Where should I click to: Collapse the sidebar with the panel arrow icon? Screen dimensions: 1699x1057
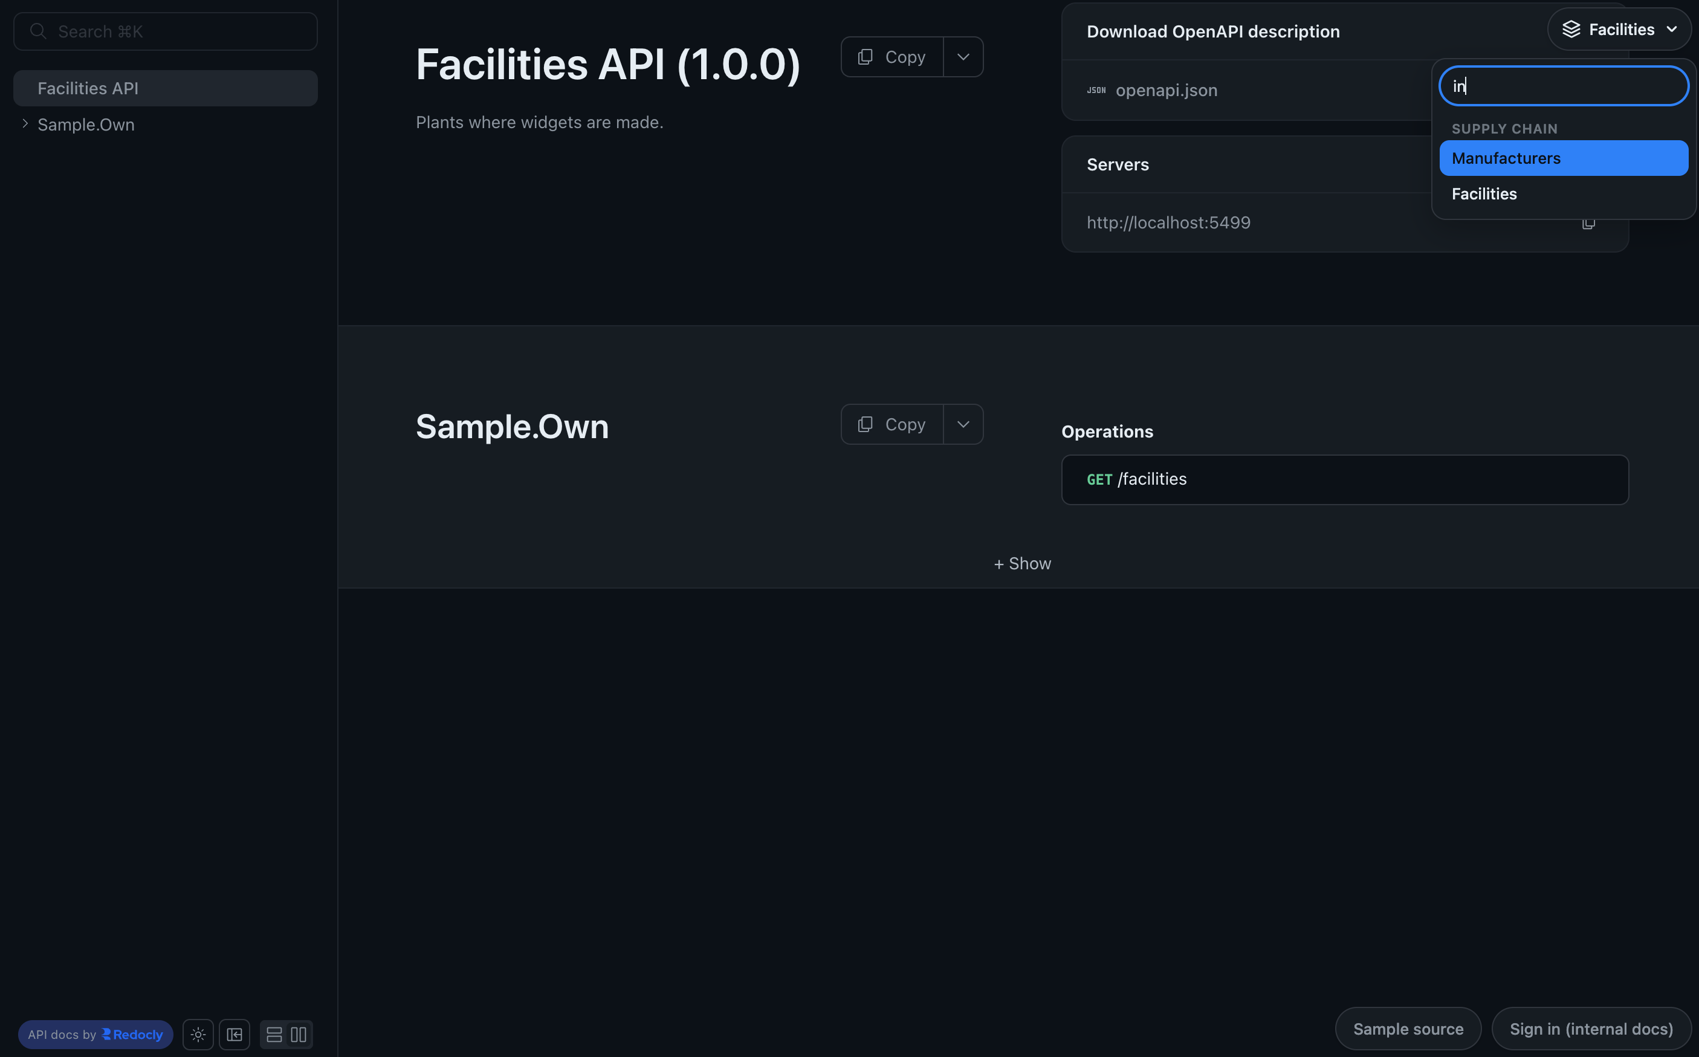pyautogui.click(x=235, y=1035)
